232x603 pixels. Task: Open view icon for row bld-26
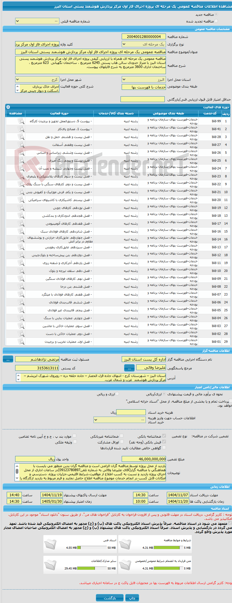click(x=21, y=153)
